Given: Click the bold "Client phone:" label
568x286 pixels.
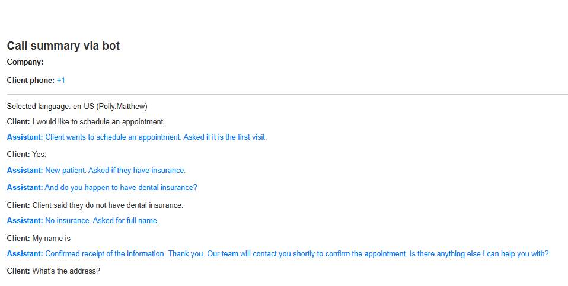Looking at the screenshot, I should [x=31, y=80].
